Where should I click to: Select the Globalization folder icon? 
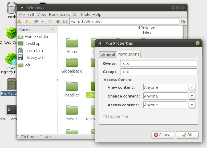(72, 62)
